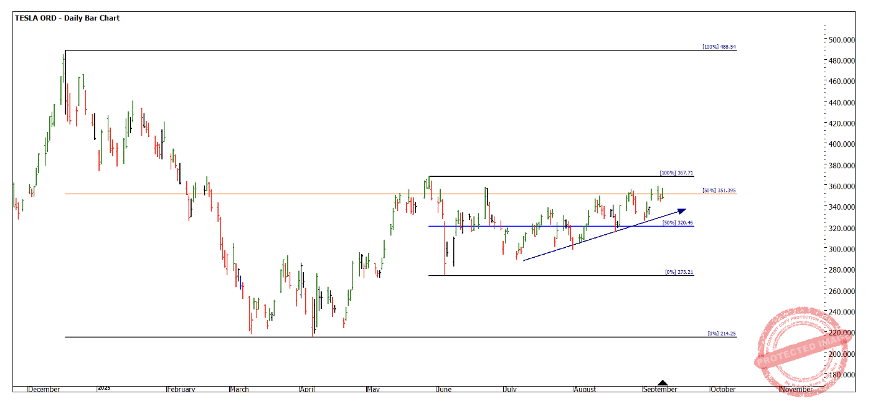Click the July label on date axis

pos(510,390)
